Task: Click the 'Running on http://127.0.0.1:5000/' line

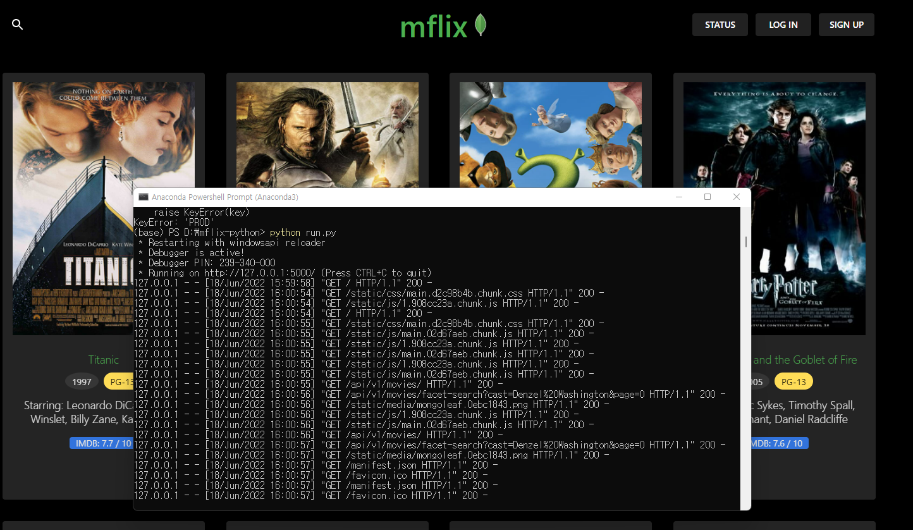Action: (x=285, y=273)
